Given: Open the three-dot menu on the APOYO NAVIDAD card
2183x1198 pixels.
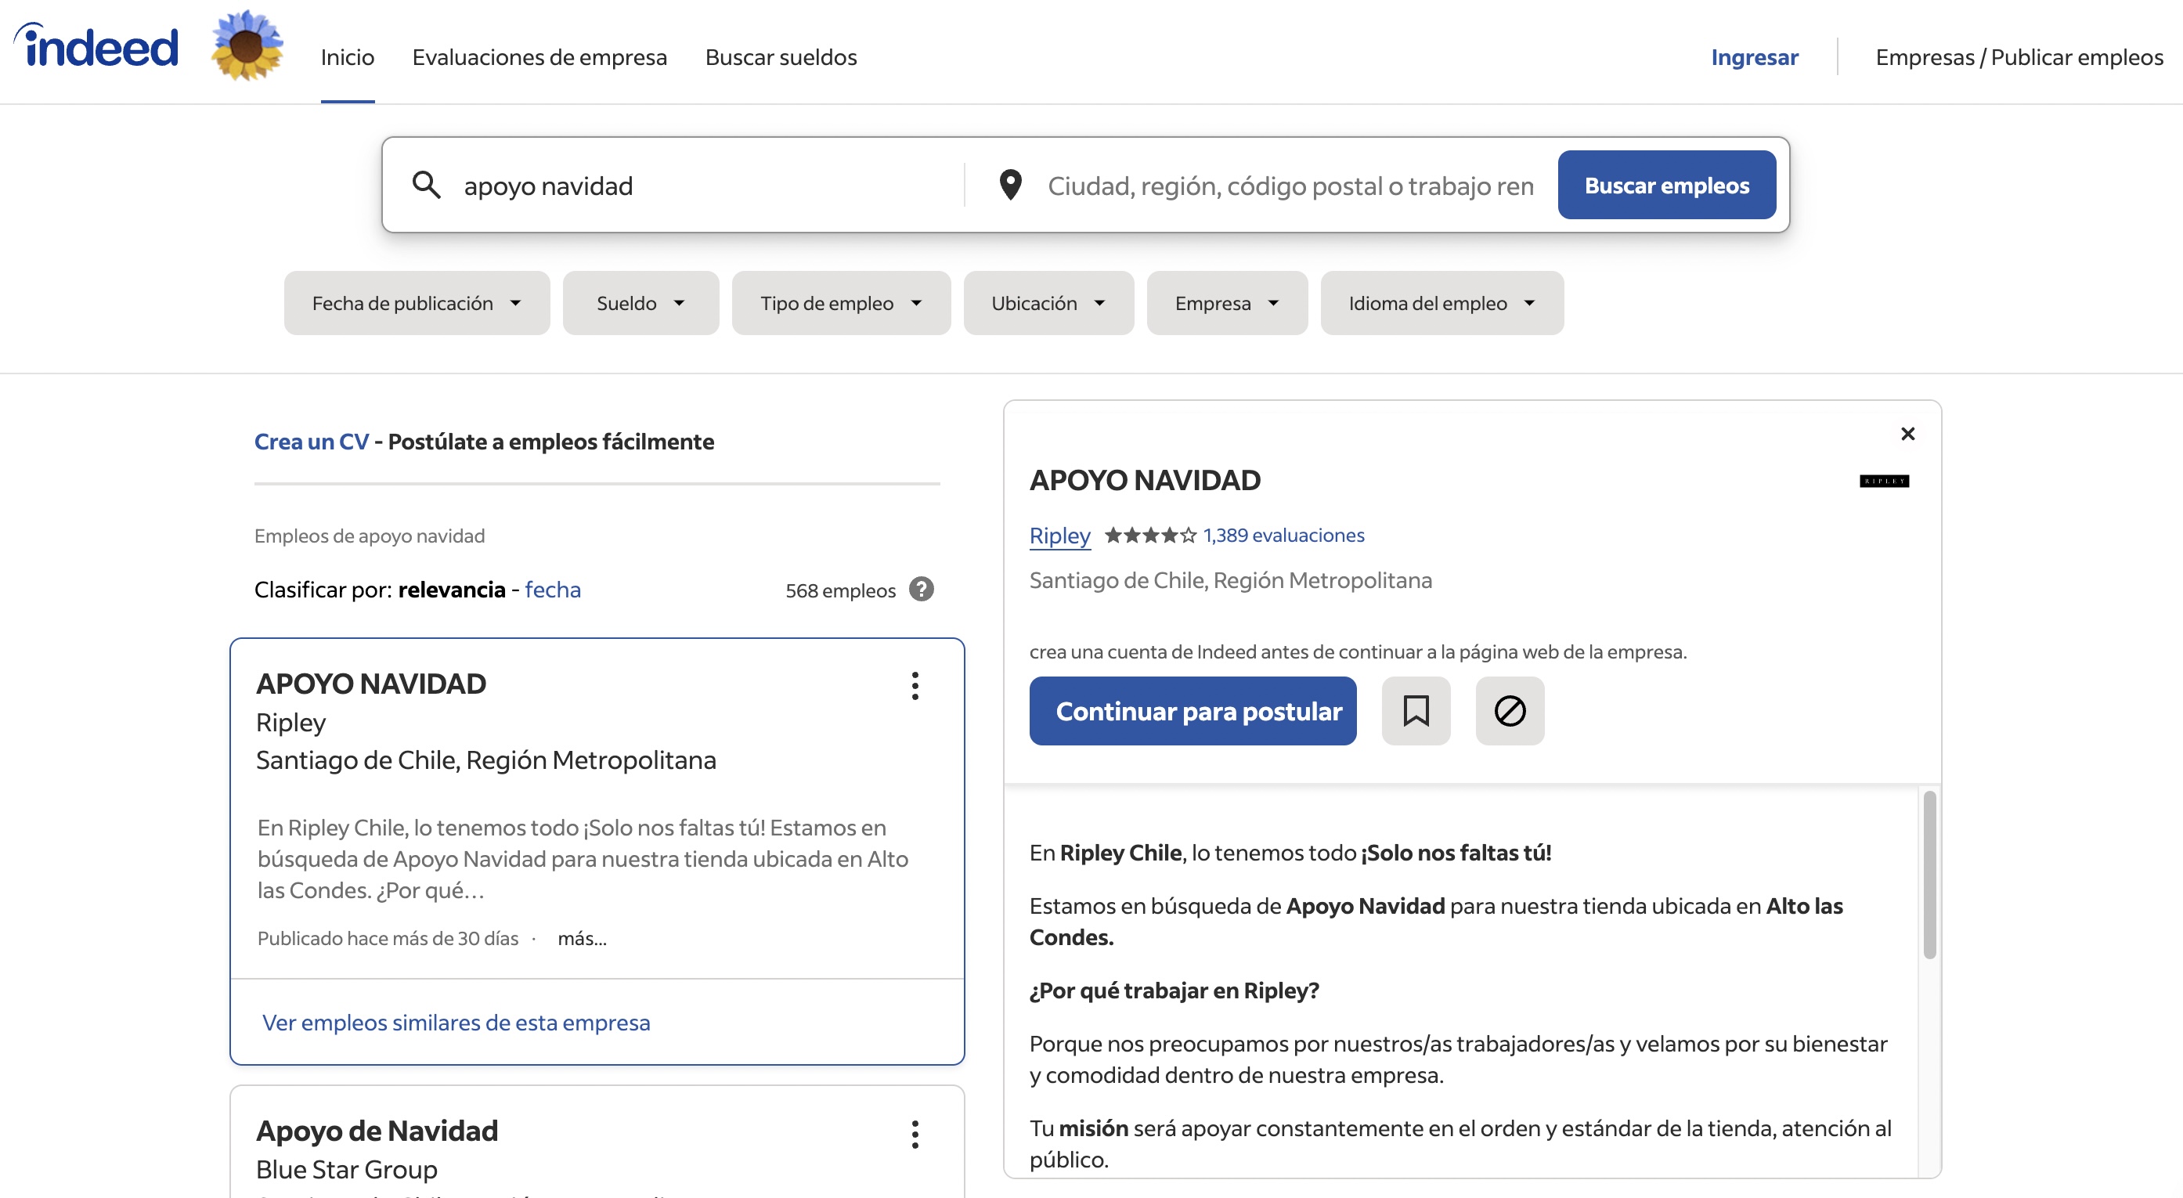Looking at the screenshot, I should point(915,685).
